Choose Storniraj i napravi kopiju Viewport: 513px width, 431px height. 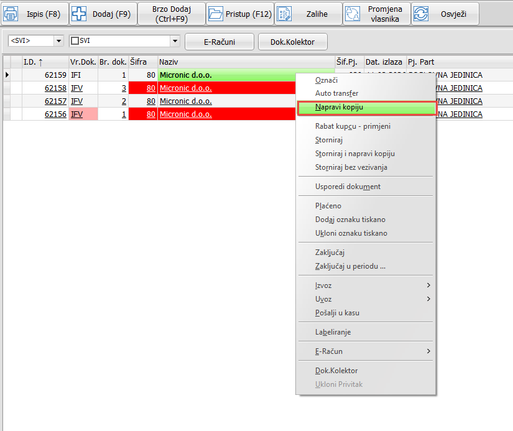point(355,154)
